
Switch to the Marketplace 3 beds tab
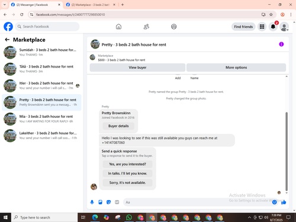pos(91,5)
